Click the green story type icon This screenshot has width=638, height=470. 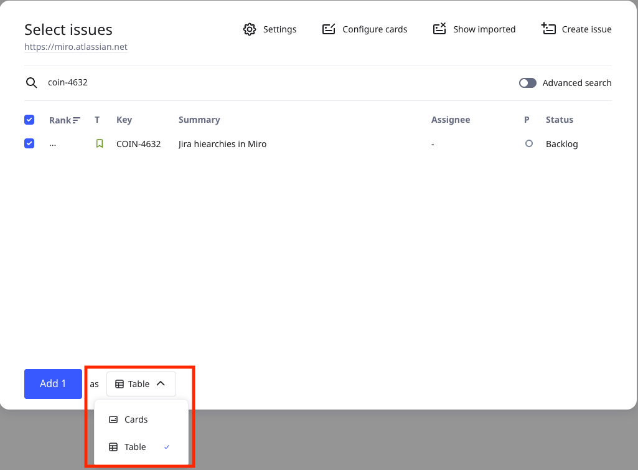tap(99, 144)
